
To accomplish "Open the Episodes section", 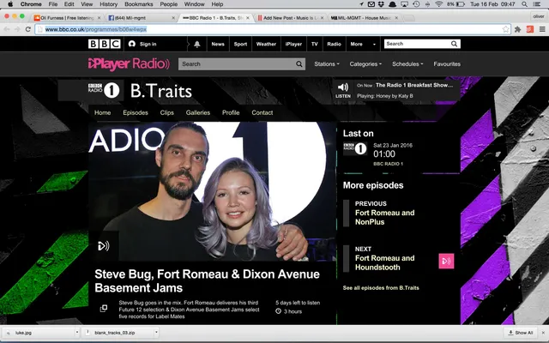I will (x=136, y=112).
